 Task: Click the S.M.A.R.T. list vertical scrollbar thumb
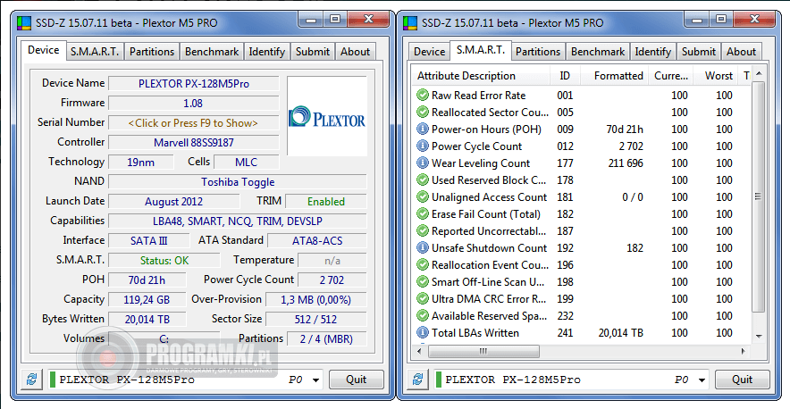[x=759, y=196]
